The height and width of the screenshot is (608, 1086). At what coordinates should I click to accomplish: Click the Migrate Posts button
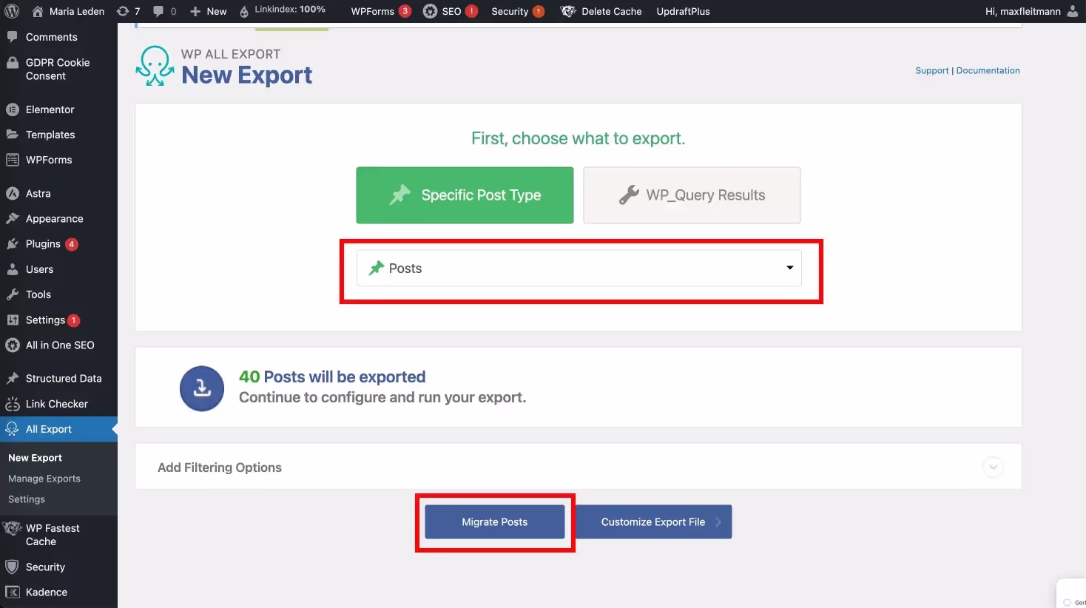(494, 522)
